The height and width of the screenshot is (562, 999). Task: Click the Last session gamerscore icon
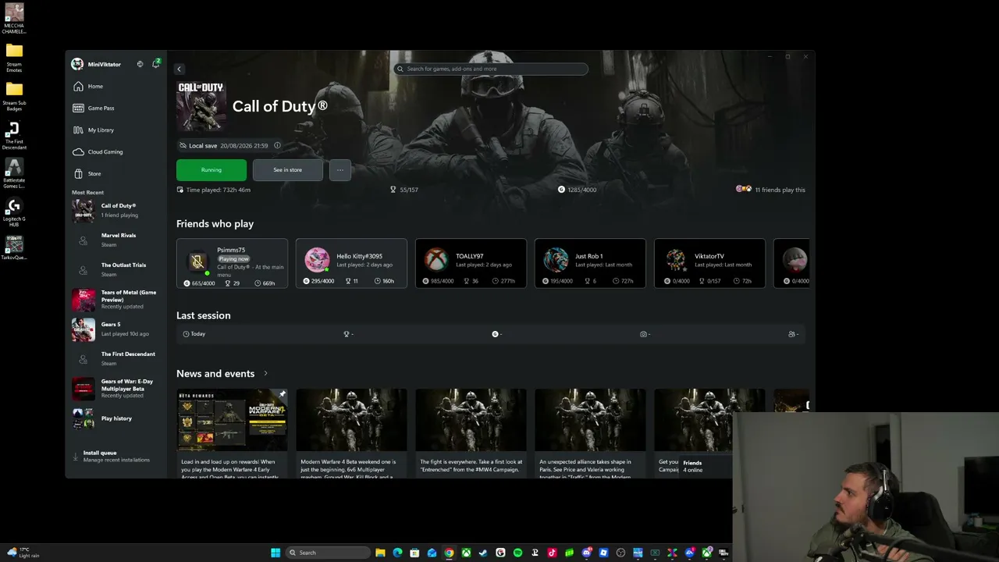click(x=495, y=334)
